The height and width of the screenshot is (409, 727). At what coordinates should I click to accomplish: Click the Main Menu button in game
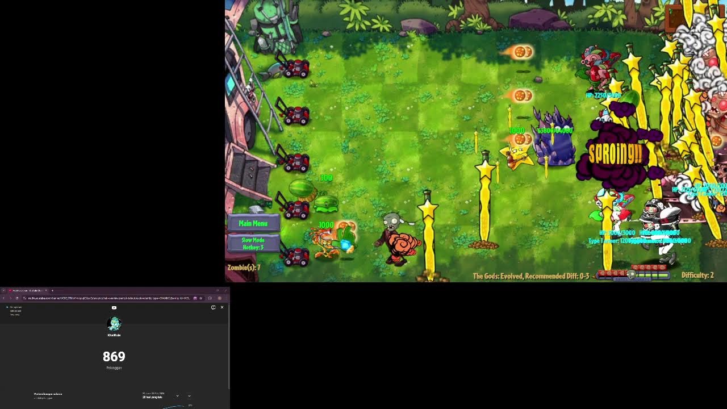pos(253,223)
